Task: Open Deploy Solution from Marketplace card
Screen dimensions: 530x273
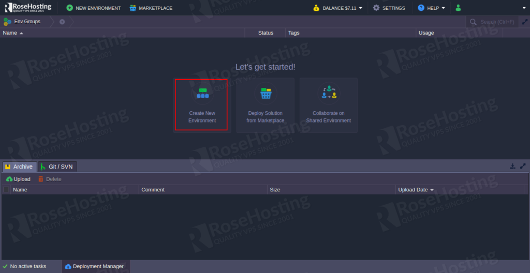Action: point(265,105)
